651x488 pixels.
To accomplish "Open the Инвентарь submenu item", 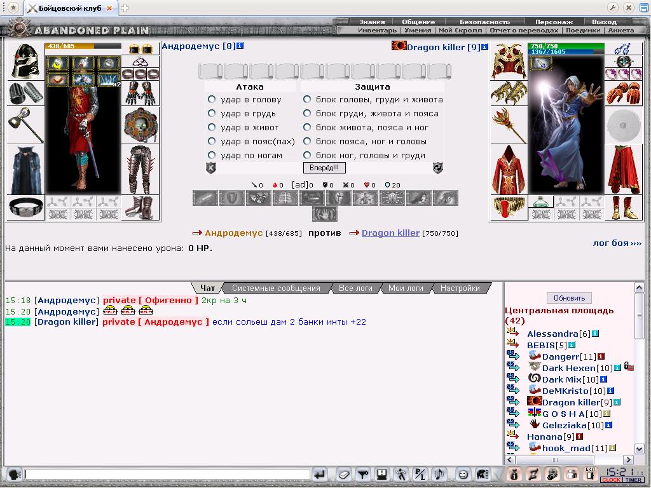I will pos(377,30).
